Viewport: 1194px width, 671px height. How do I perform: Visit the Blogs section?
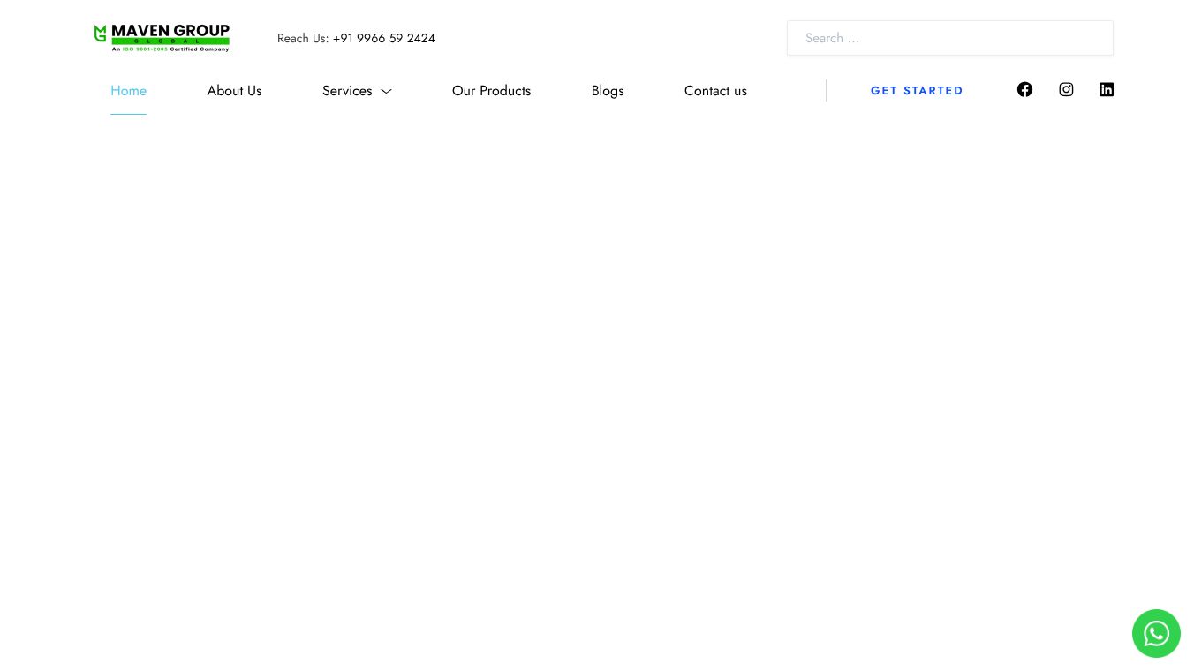point(608,91)
